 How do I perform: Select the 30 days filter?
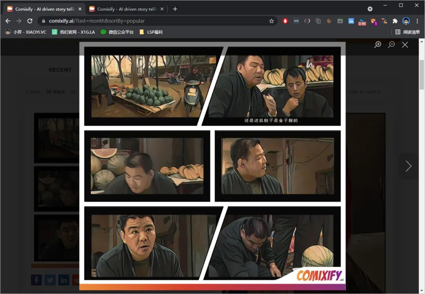(55, 92)
